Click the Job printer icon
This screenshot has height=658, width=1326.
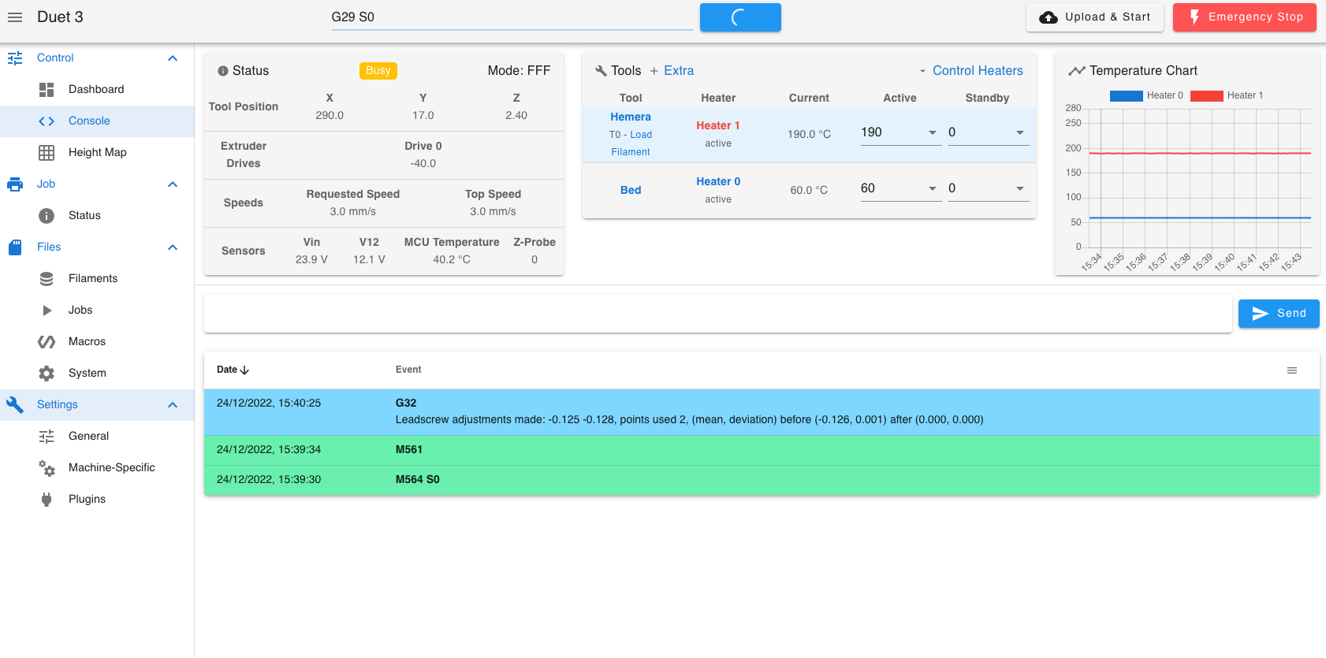(15, 184)
